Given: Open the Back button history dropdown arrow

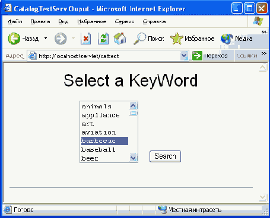Looking at the screenshot, I should pos(46,38).
